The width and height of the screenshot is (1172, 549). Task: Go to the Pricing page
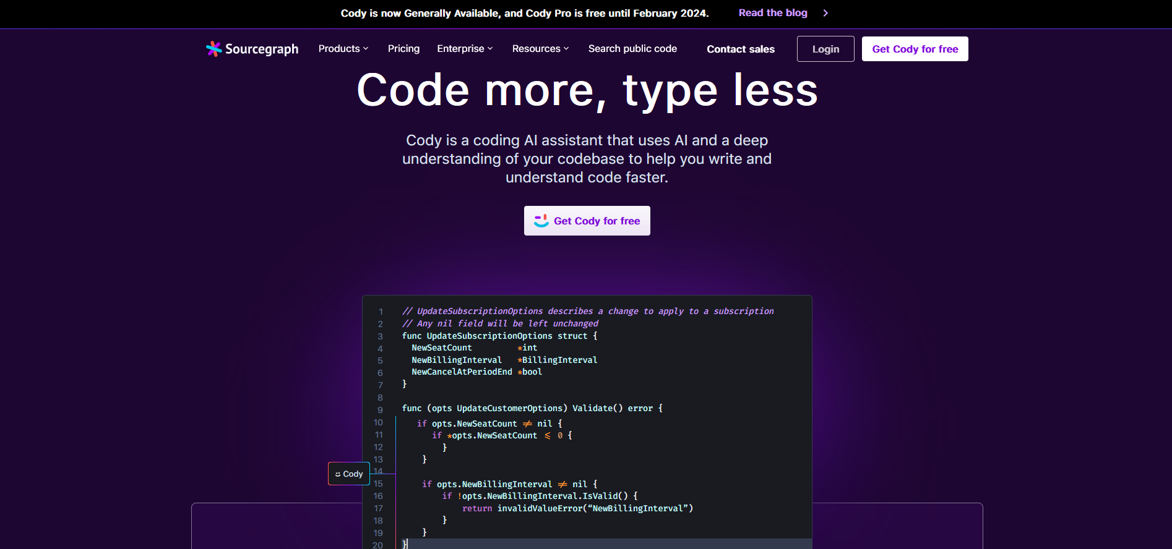403,49
